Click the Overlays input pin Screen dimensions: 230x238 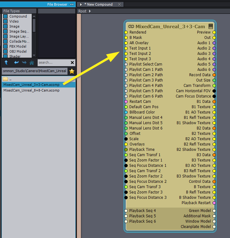tap(126, 144)
